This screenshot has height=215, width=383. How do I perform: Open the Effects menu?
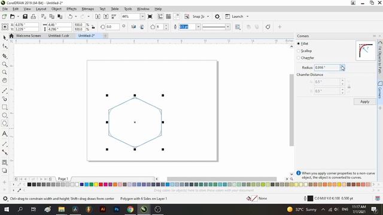coord(72,9)
